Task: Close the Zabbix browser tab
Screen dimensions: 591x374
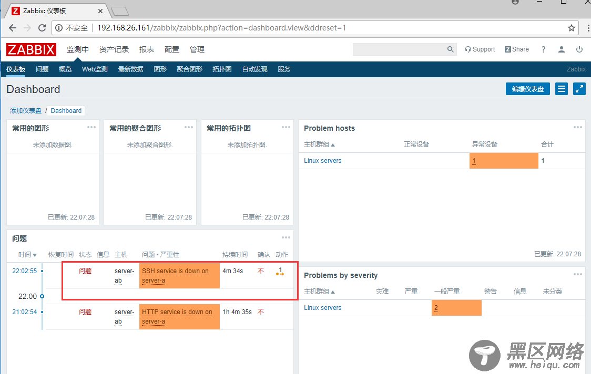Action: coord(100,11)
